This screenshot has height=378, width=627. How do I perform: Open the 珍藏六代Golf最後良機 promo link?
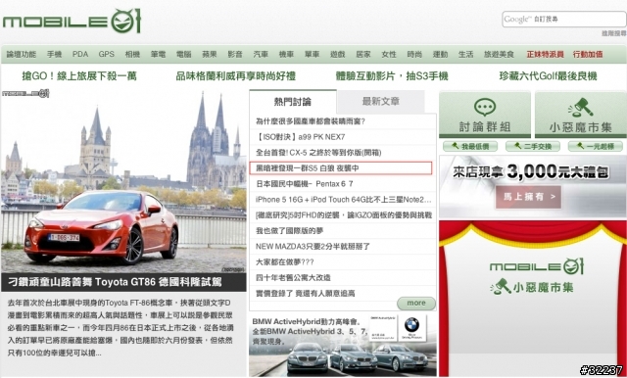tap(549, 76)
